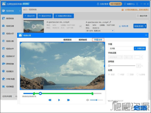Select the 视频合并 tool
Viewport: 151px width, 113px height.
point(10,49)
